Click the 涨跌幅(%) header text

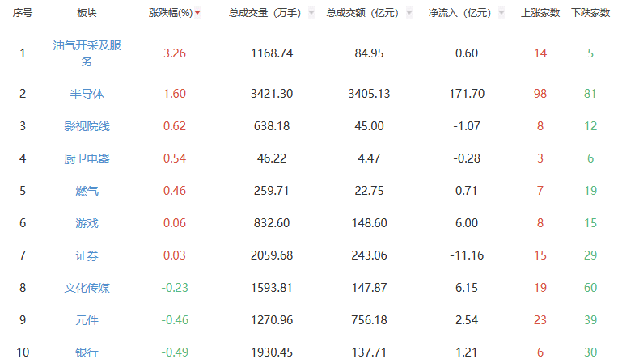coord(170,13)
